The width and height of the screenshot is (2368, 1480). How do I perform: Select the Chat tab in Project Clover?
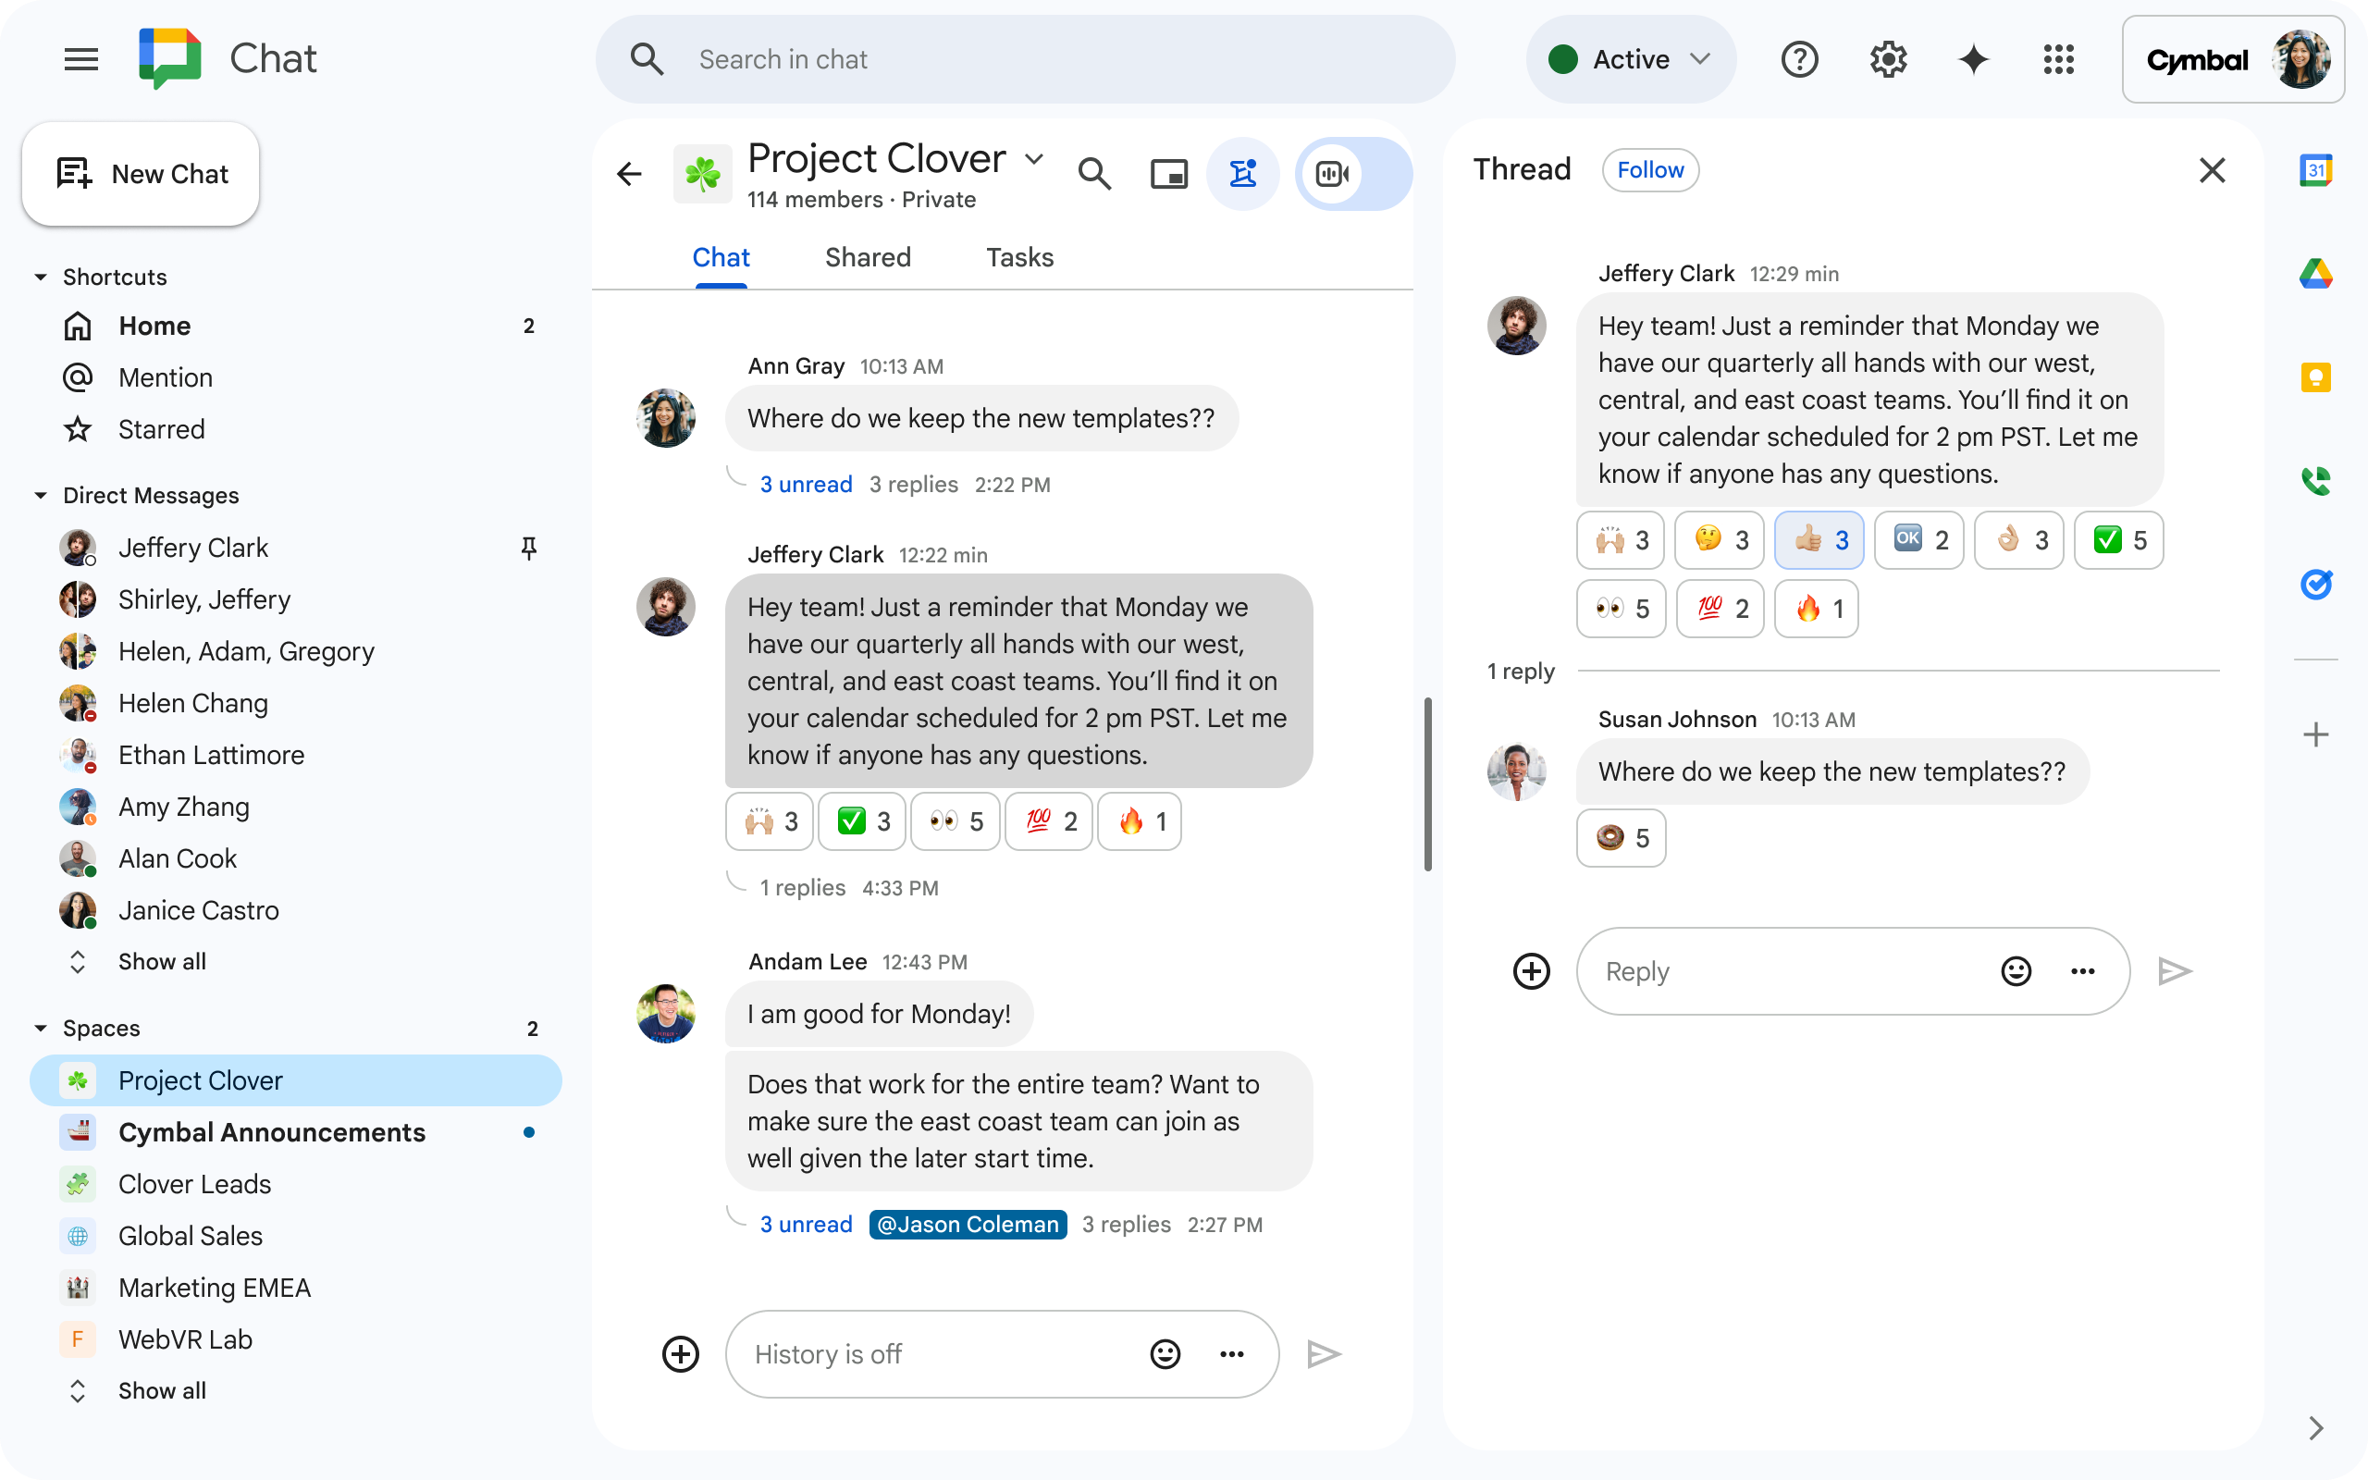click(x=721, y=257)
